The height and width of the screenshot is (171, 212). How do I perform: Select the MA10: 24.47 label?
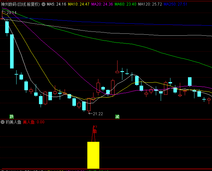tap(79, 4)
